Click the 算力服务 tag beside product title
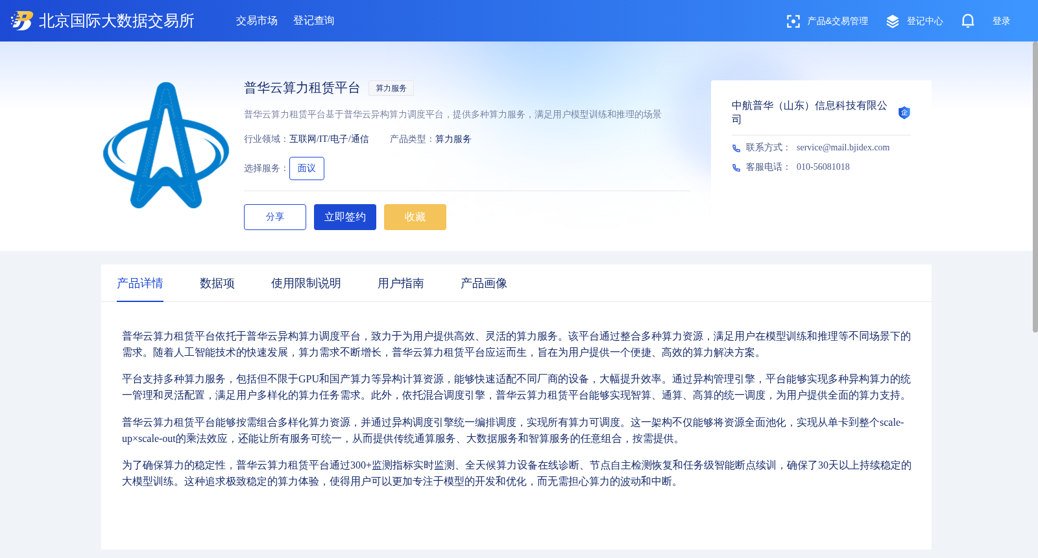This screenshot has height=558, width=1038. 391,88
